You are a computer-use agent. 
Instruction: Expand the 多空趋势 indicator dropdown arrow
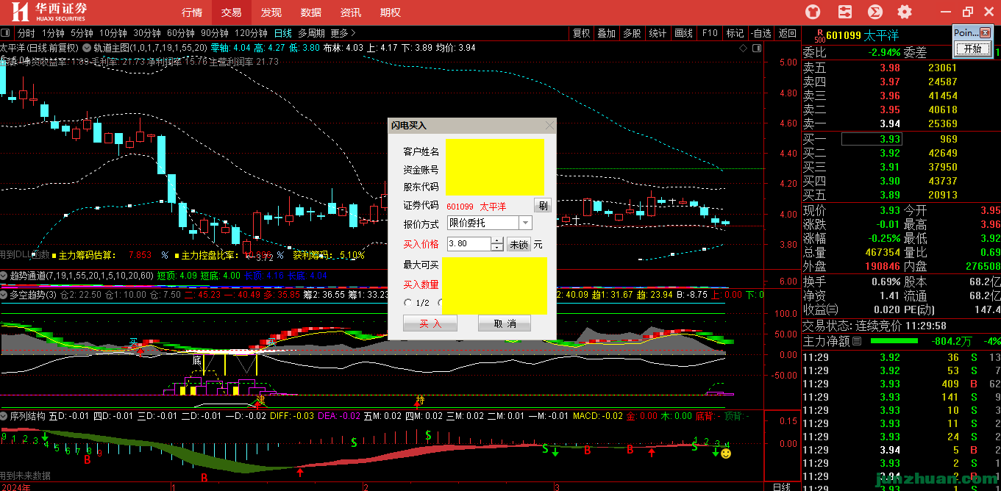4,295
